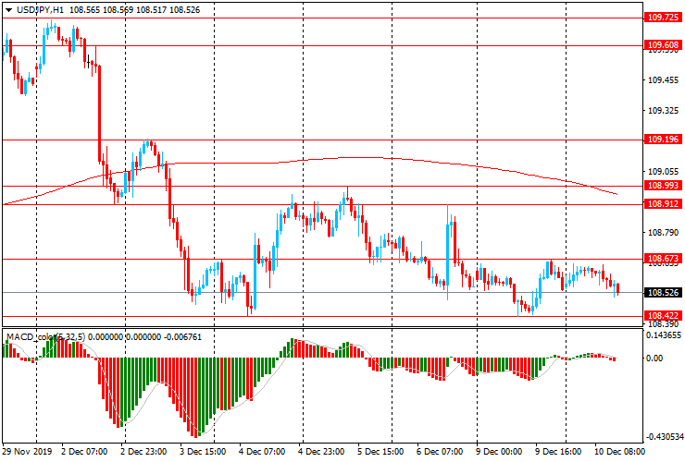Click the 3 Dec 15:00 time axis label
Screen dimensions: 685x462
(x=203, y=451)
